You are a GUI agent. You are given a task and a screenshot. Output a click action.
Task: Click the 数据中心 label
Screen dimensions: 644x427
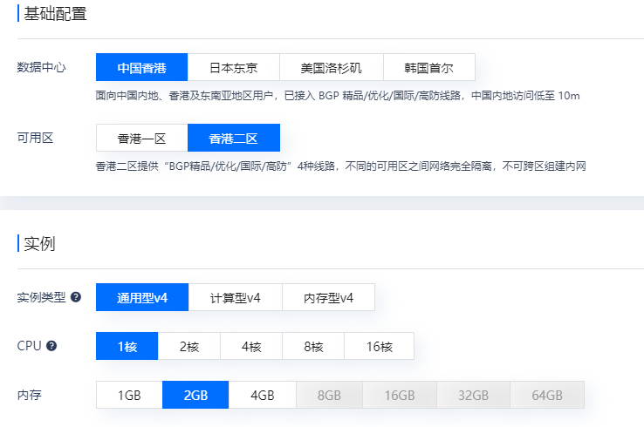click(x=42, y=67)
